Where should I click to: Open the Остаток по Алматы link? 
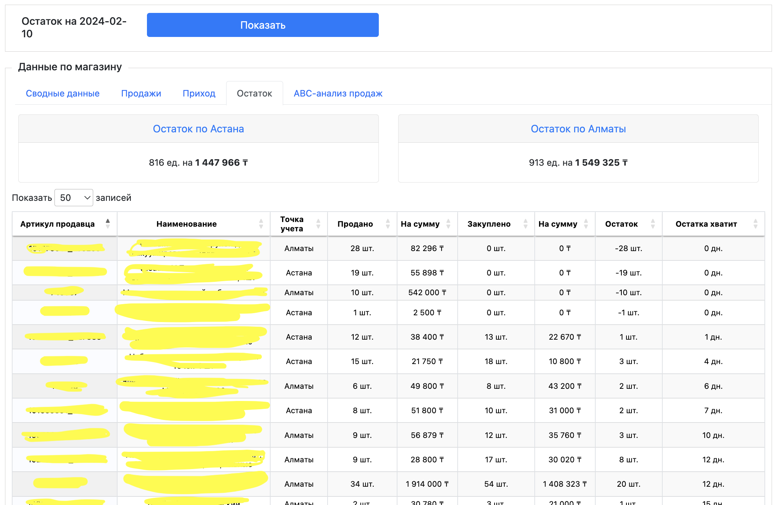point(578,129)
